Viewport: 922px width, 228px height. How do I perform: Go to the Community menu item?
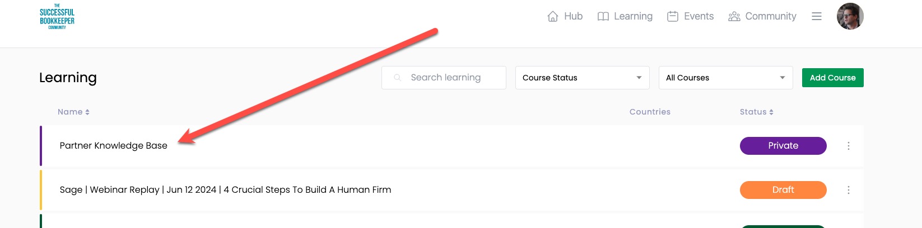(x=770, y=16)
